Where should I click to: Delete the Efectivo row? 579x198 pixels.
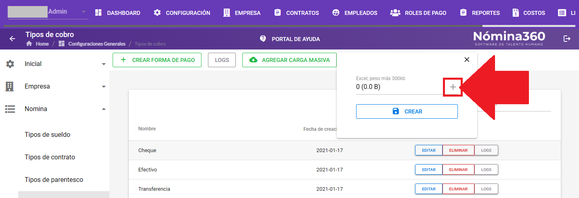tap(458, 169)
